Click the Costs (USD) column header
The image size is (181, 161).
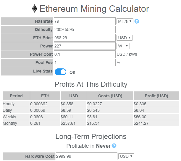(x=110, y=96)
